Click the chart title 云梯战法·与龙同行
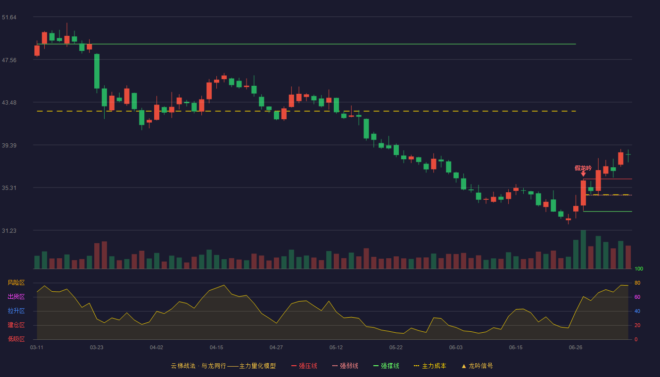 click(198, 366)
